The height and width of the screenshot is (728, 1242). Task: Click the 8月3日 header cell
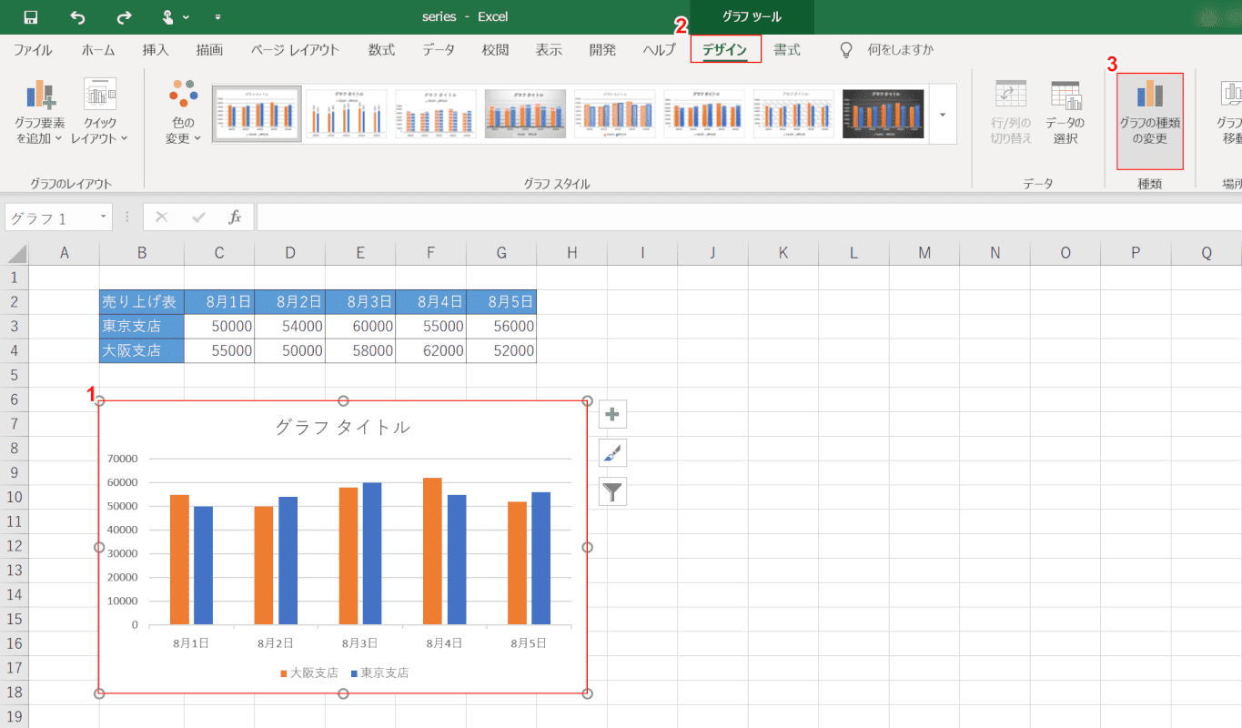click(x=360, y=301)
